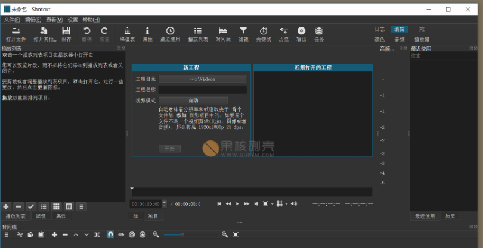Toggle scrub while dragging in the timeline
Image resolution: width=483 pixels, height=248 pixels.
pyautogui.click(x=121, y=234)
